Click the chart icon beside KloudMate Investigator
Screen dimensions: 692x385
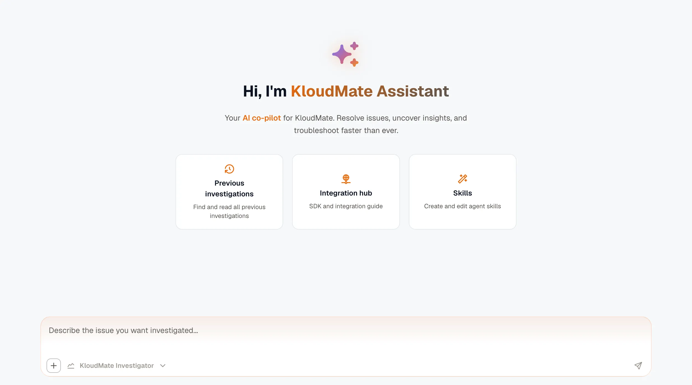click(x=71, y=366)
